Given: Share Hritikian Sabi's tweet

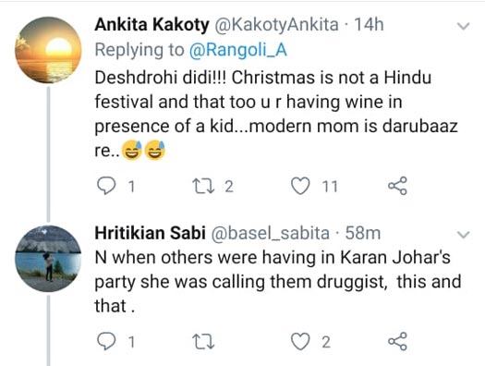Looking at the screenshot, I should pos(397,341).
